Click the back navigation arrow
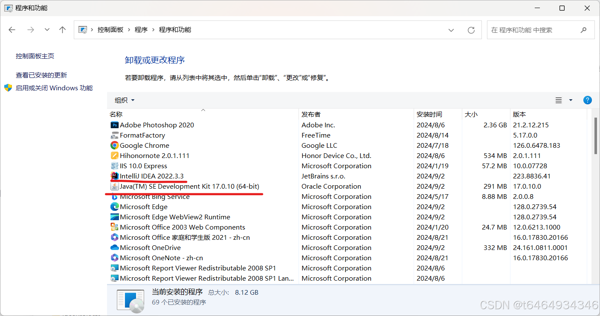This screenshot has height=316, width=600. (x=12, y=29)
